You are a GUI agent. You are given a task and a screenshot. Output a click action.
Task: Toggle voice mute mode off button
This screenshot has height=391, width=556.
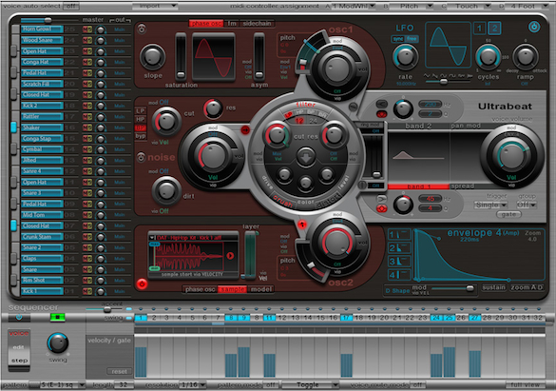417,384
